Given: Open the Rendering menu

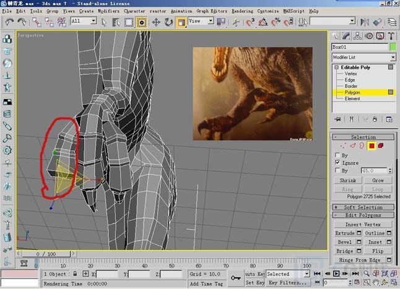Looking at the screenshot, I should (242, 11).
